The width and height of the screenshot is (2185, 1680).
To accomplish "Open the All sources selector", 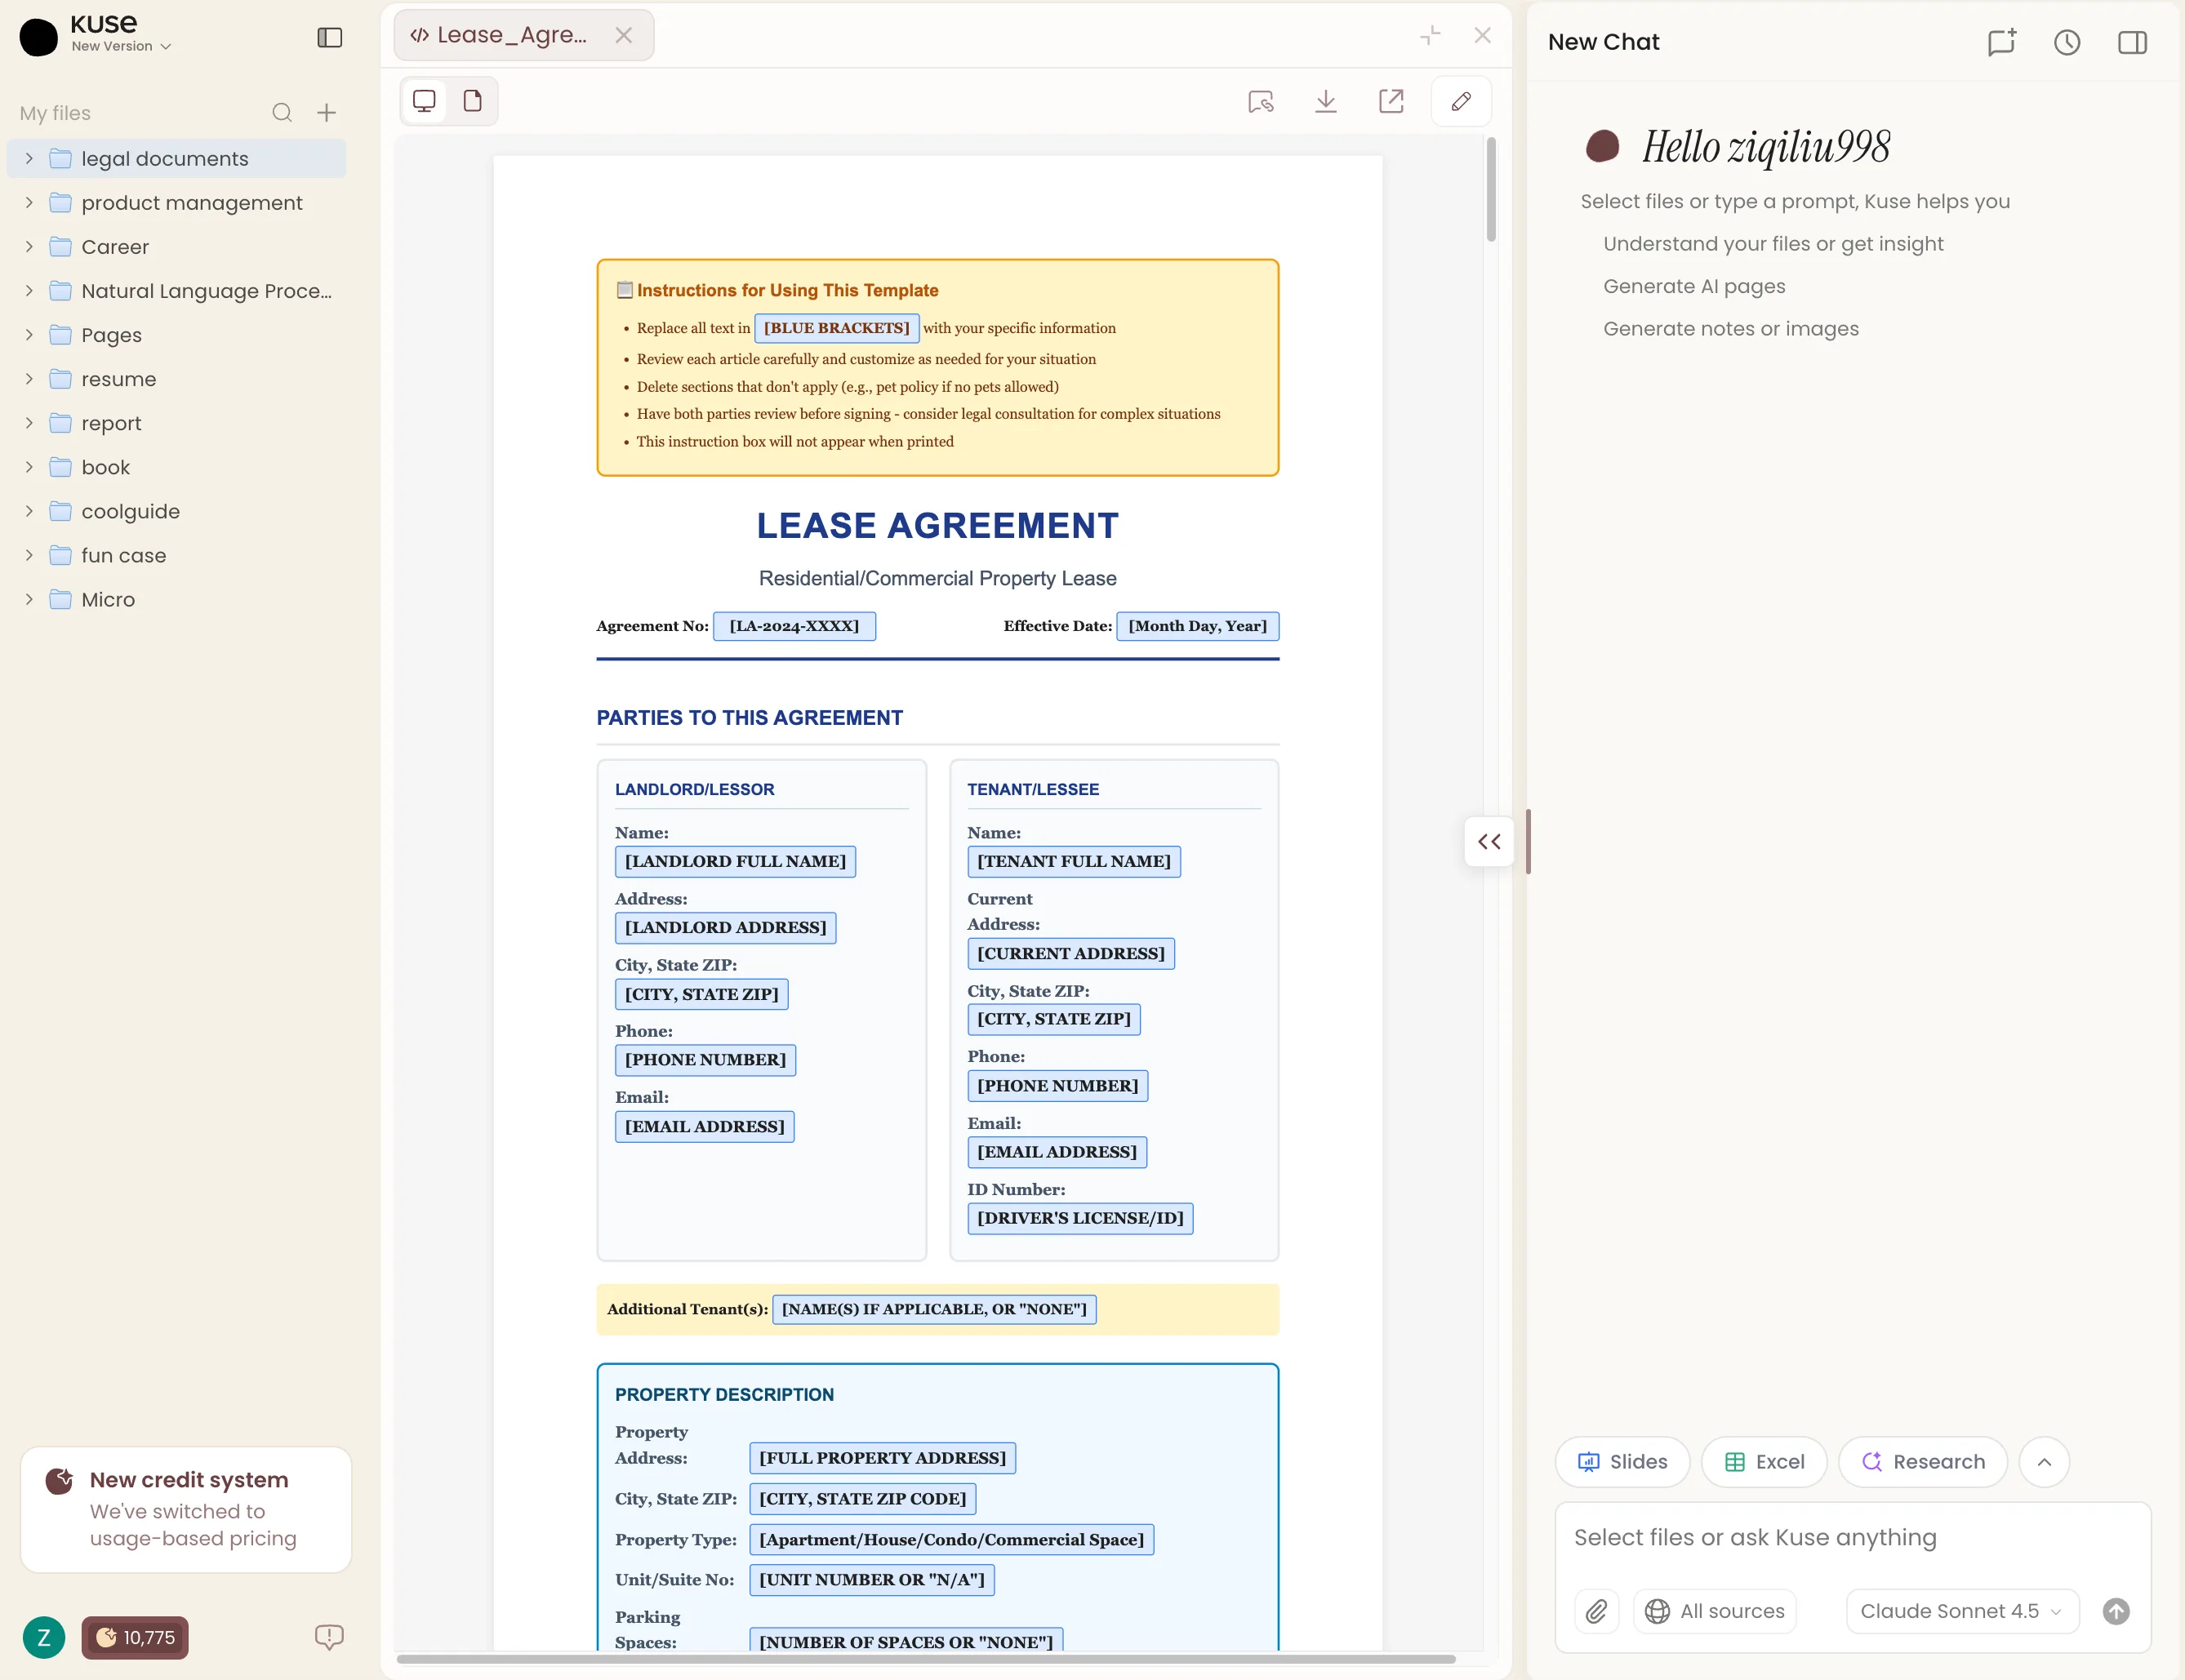I will pos(1715,1611).
